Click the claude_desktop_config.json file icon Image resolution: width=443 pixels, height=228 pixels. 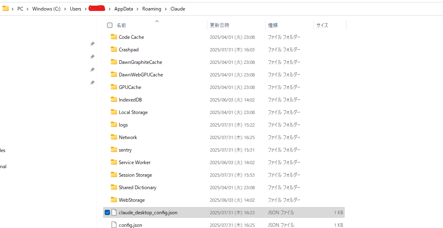tap(114, 213)
